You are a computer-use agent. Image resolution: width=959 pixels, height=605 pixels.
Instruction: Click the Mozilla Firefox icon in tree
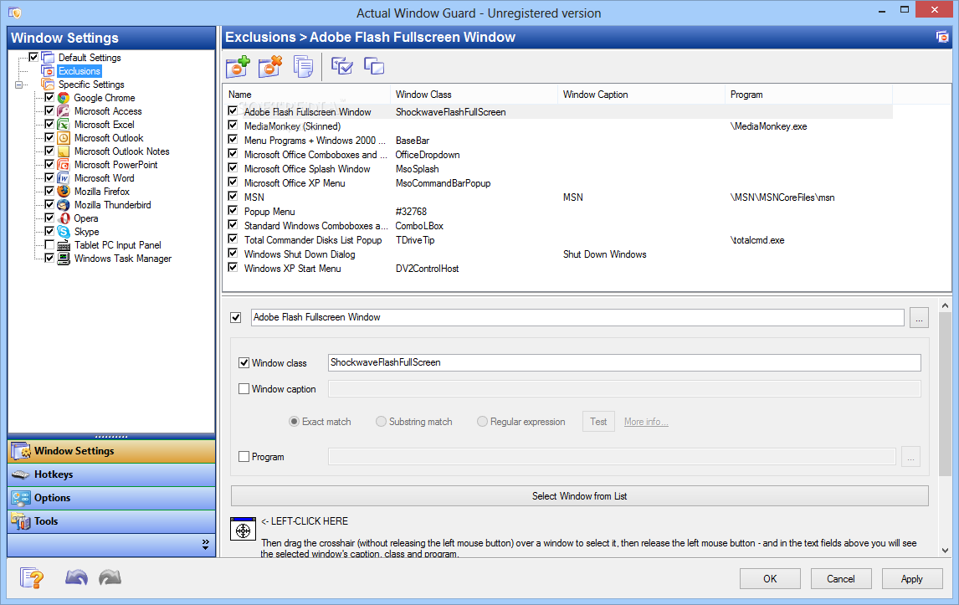click(64, 192)
